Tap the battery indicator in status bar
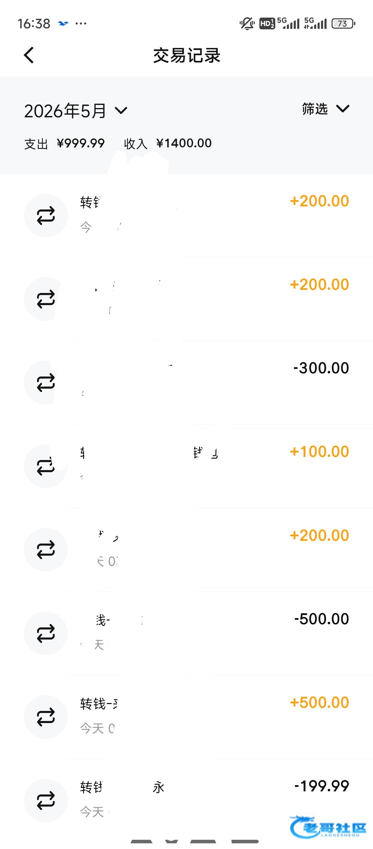373x849 pixels. 343,23
